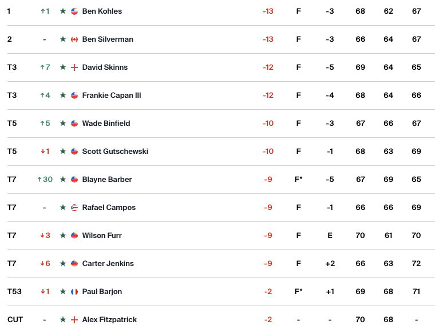Viewport: 435px width, 333px height.
Task: Click Puerto Rico flag beside Rafael Campos
Action: coord(74,207)
